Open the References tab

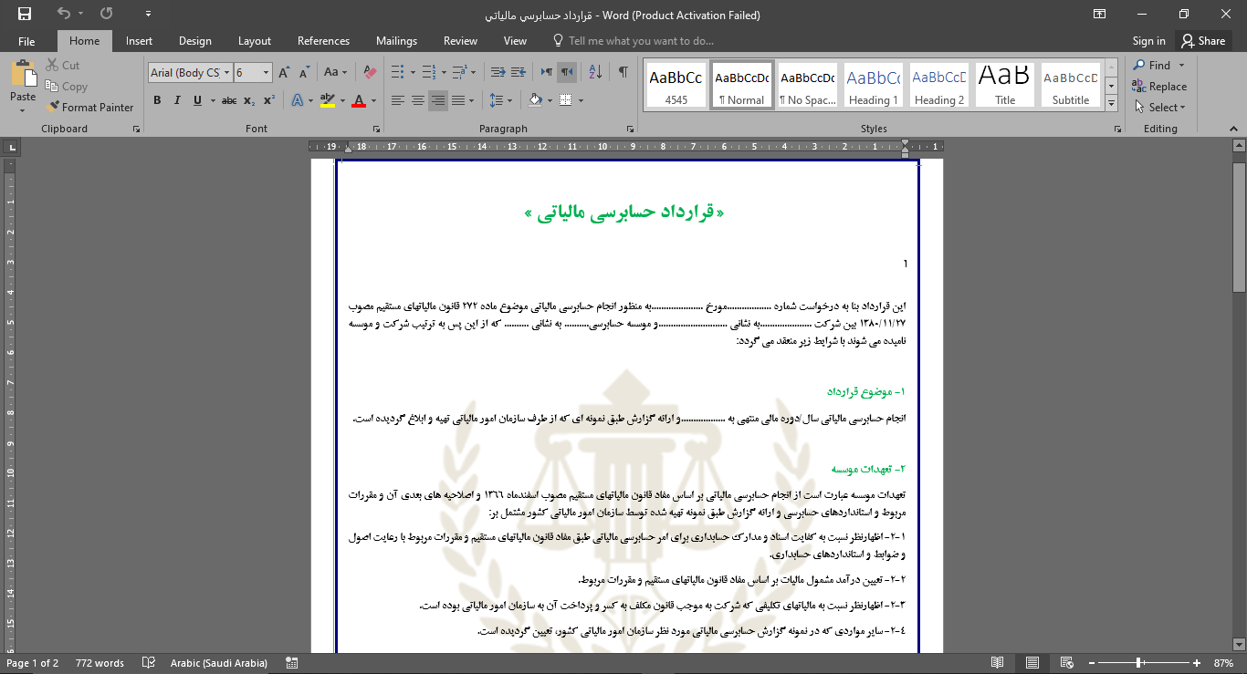(323, 41)
